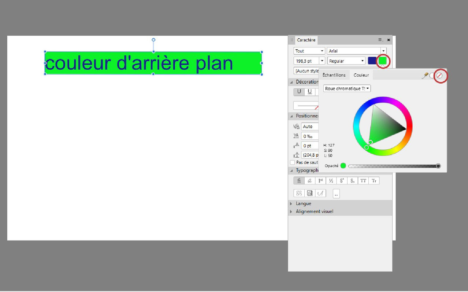Toggle subscript S. typography button
Screen dimensions: 468x292
tap(352, 181)
